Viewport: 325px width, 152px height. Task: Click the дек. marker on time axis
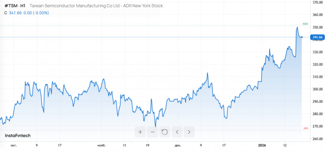[x=178, y=146]
